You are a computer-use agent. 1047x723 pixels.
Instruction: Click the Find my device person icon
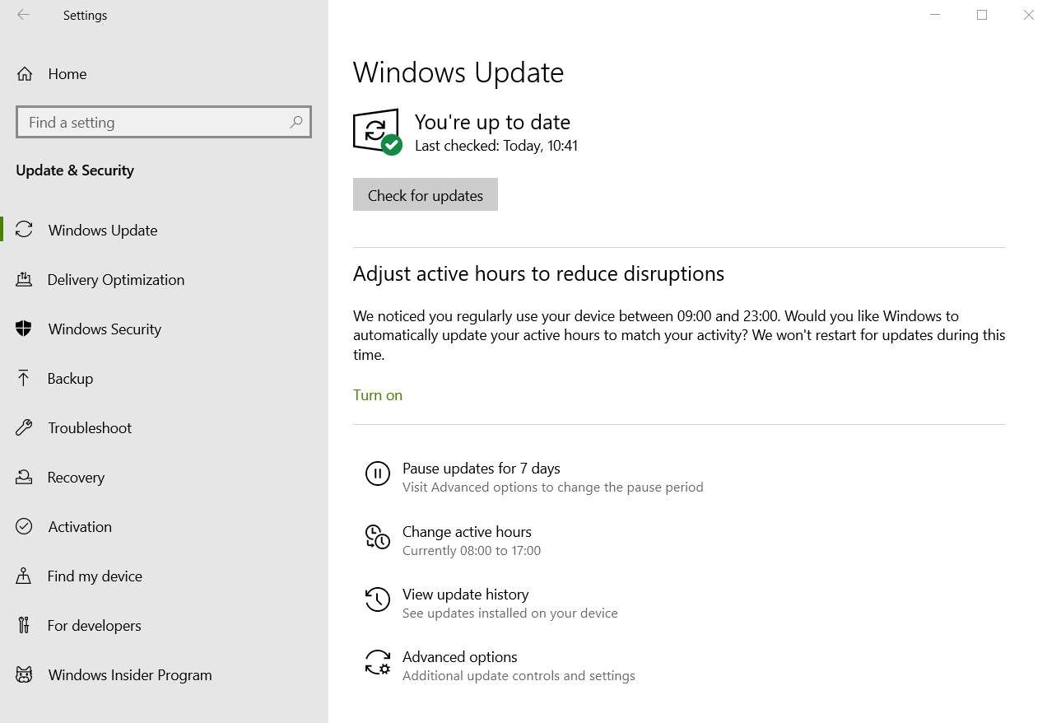pyautogui.click(x=24, y=576)
